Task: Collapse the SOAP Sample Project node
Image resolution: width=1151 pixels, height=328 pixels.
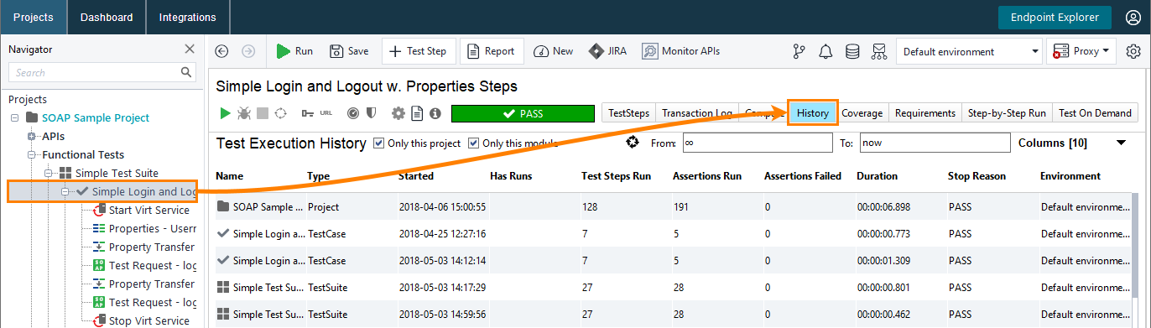Action: tap(14, 117)
